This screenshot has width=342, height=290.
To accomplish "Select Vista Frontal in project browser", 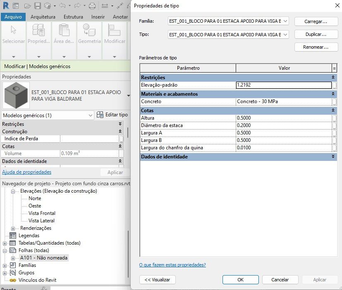I will pyautogui.click(x=42, y=213).
